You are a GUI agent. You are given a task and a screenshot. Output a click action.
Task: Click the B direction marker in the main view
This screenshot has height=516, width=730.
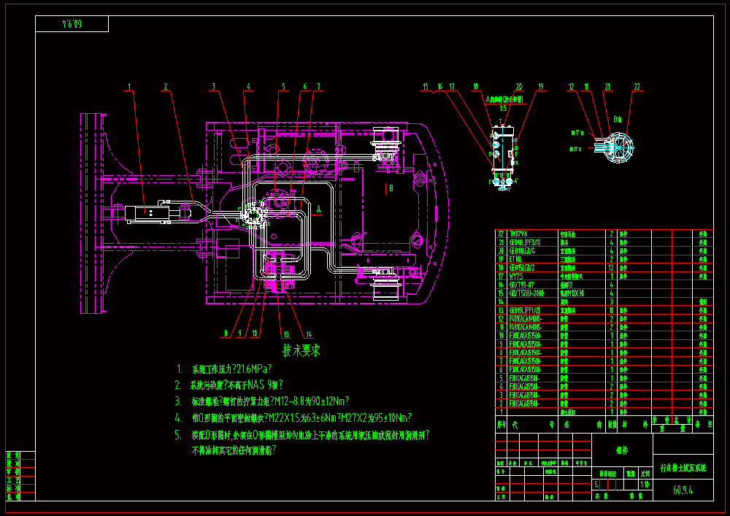tap(391, 188)
